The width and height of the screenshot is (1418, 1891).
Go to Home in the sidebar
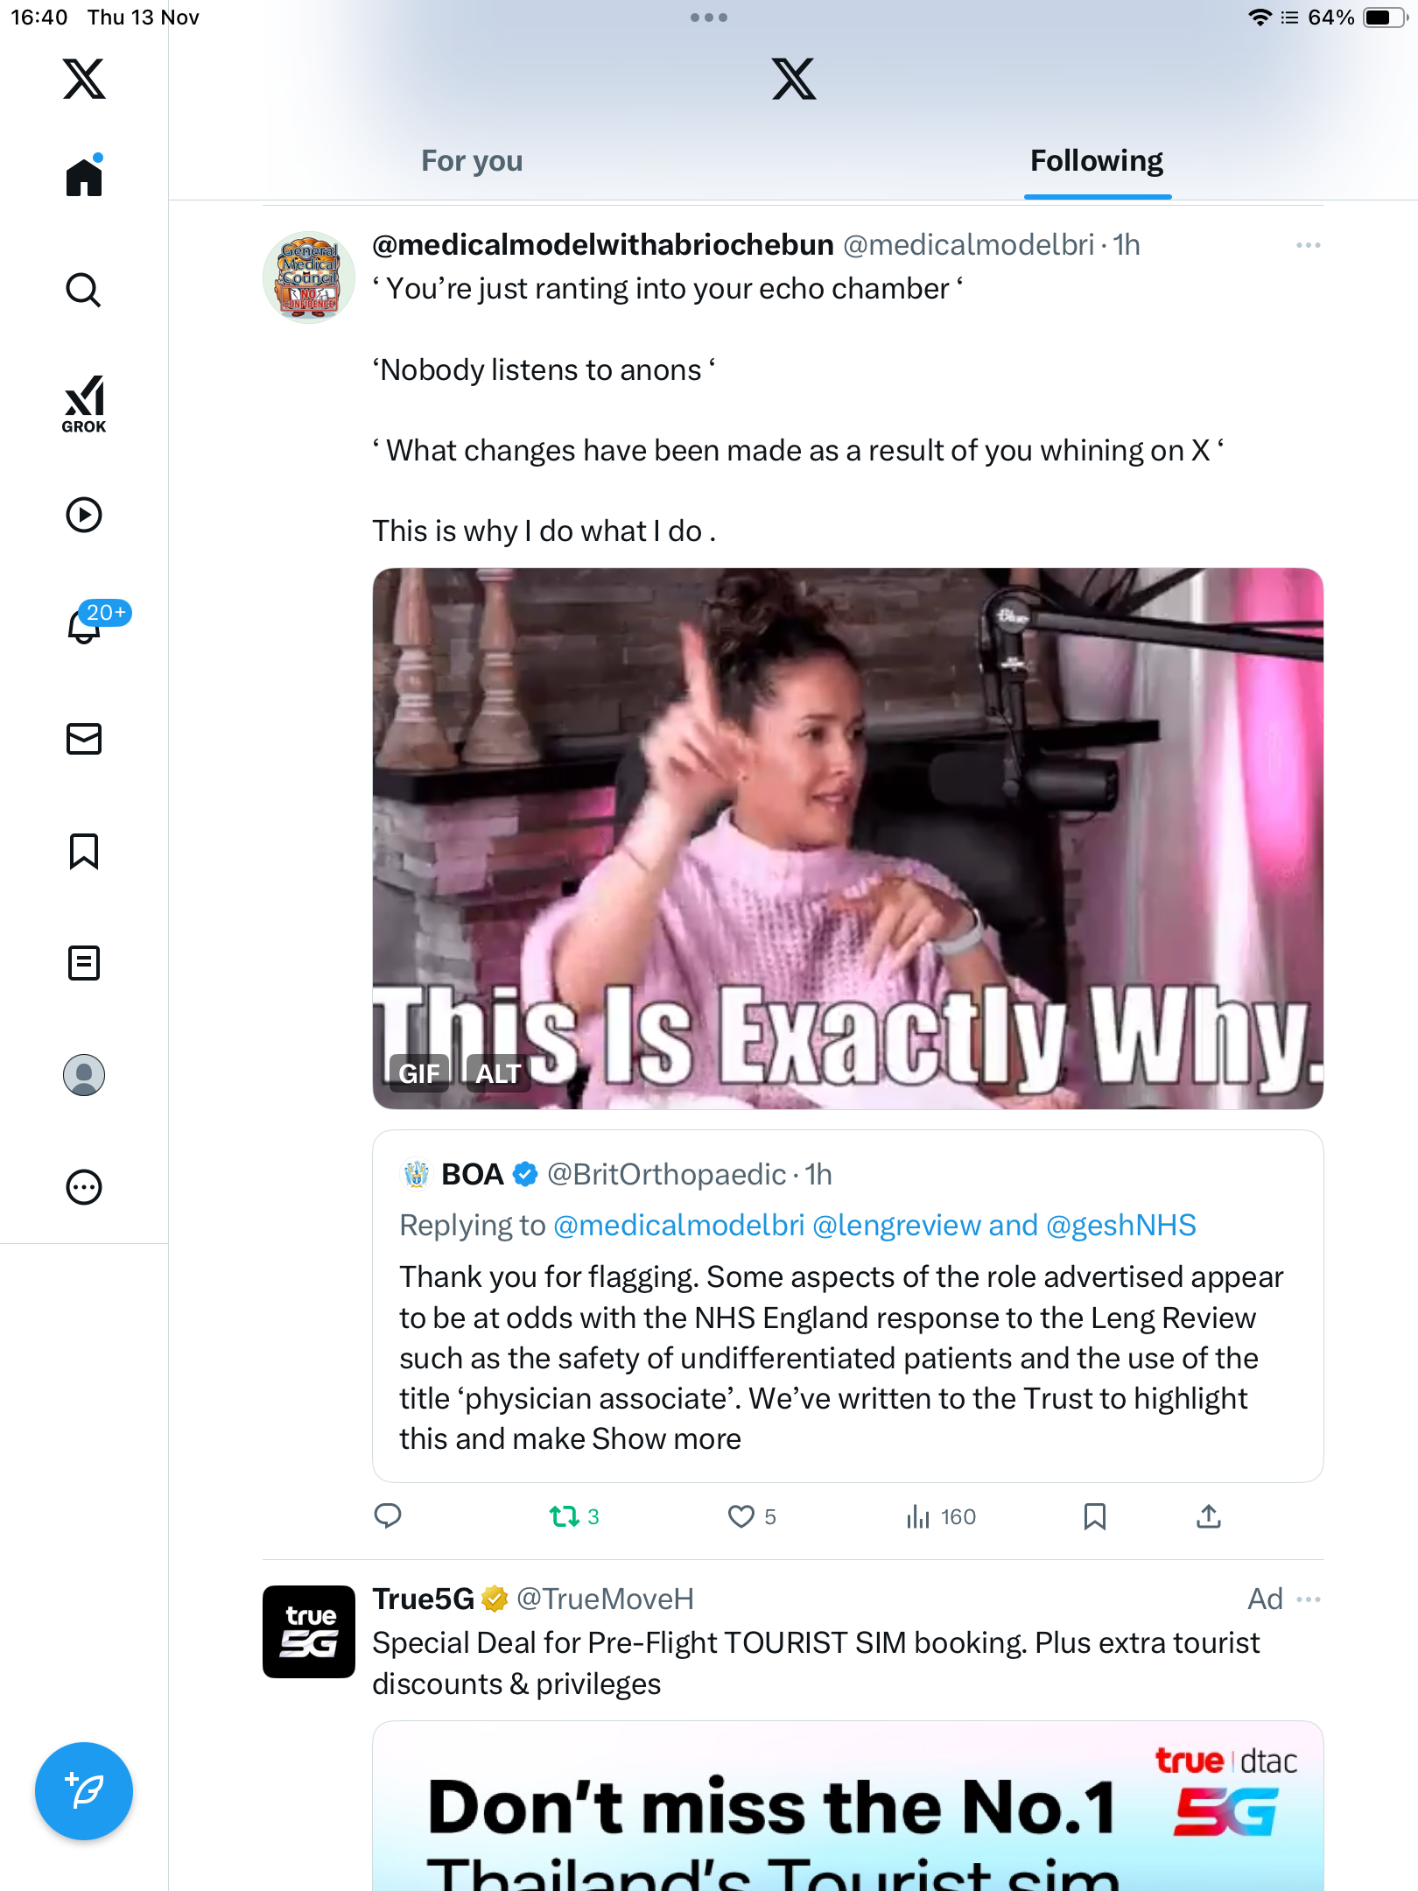tap(84, 178)
